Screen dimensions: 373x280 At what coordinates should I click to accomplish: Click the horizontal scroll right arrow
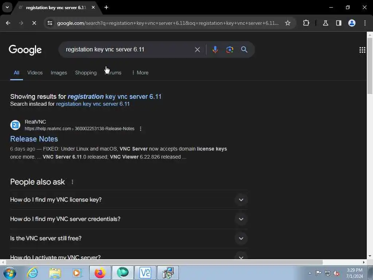tap(364, 262)
